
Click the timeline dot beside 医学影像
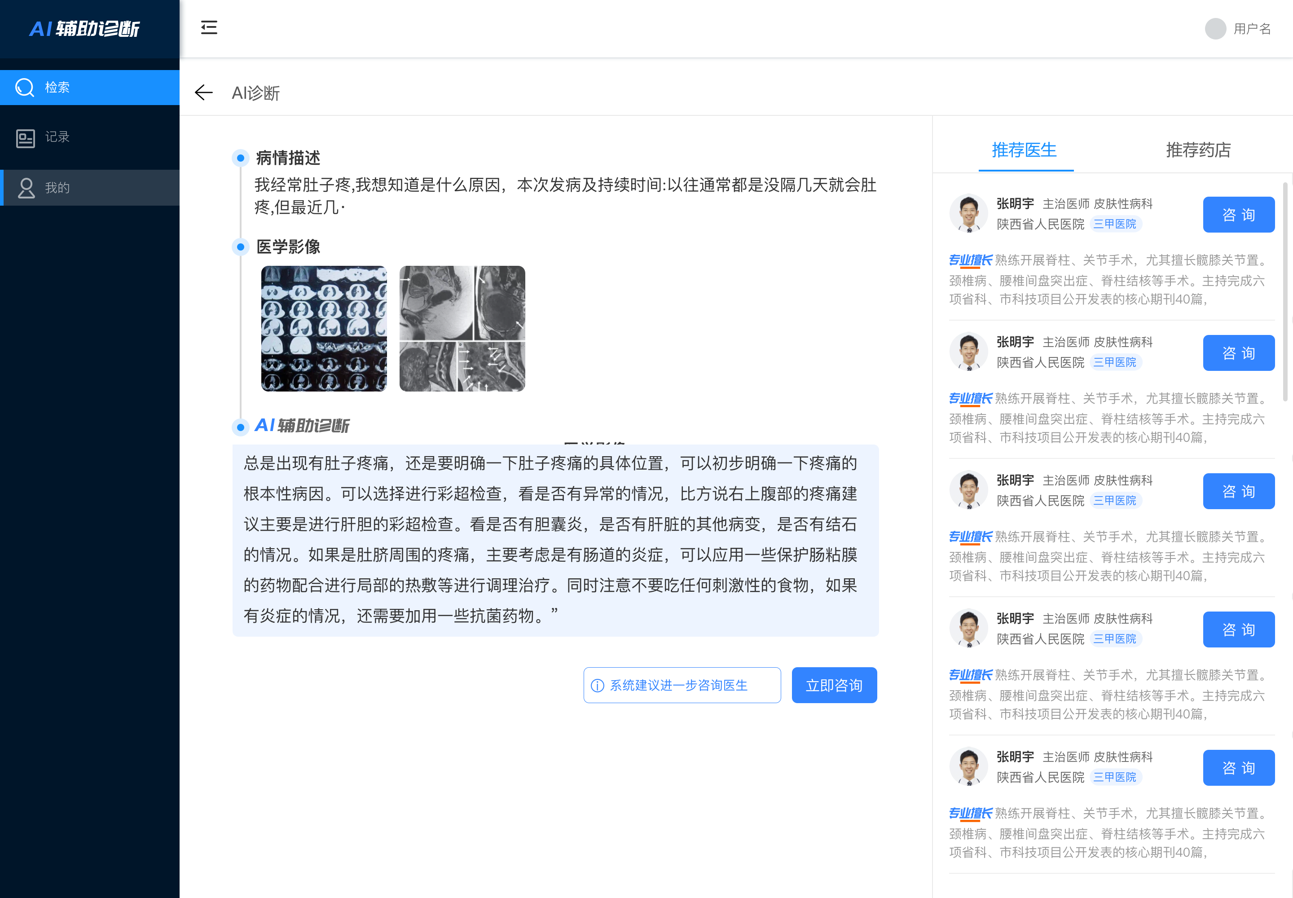[241, 247]
